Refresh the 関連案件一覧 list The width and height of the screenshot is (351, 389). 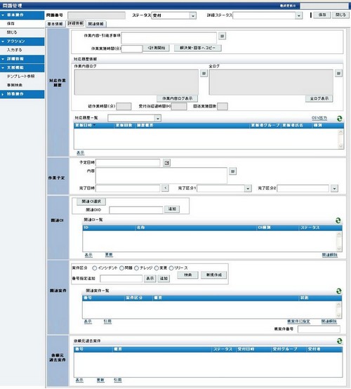[x=338, y=291]
